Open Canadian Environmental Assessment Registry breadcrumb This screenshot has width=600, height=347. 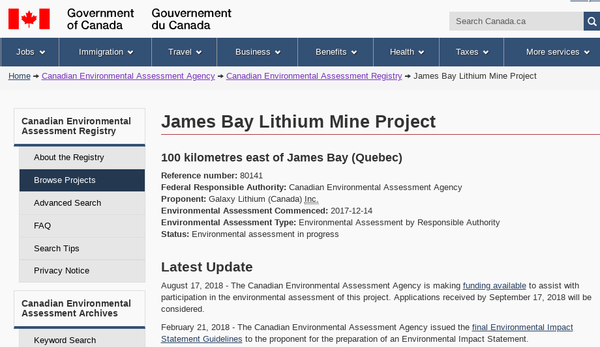pos(314,76)
